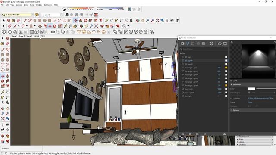Select the SunLight row in Lights list
This screenshot has width=276, height=155.
pos(204,96)
